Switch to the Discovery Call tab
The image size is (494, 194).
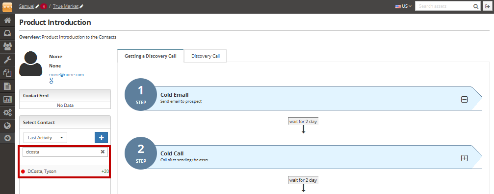pos(206,56)
